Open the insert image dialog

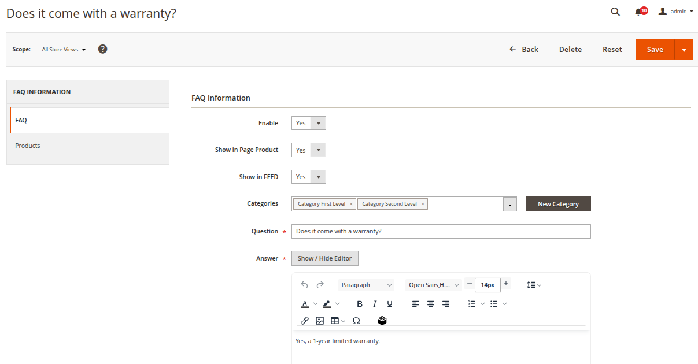[x=320, y=321]
